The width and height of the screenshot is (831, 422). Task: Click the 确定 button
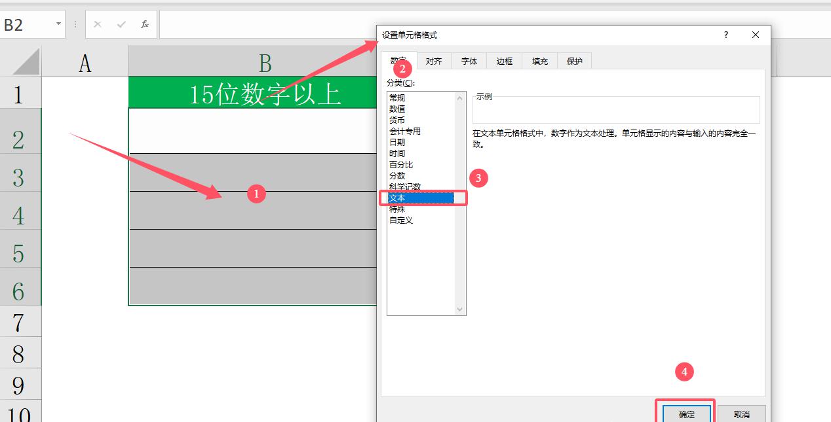(x=687, y=414)
